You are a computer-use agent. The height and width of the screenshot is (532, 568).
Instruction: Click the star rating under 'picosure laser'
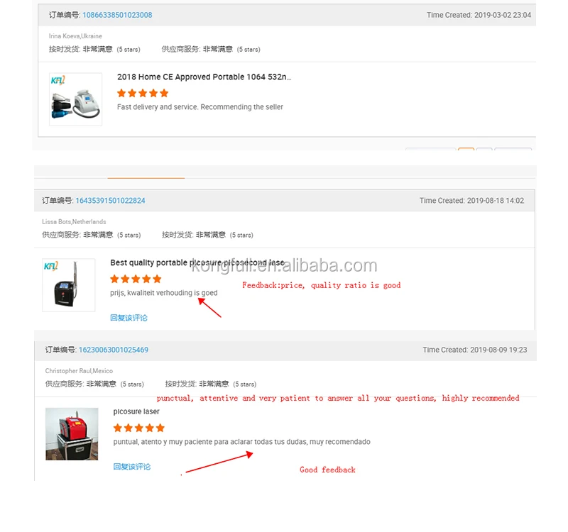(138, 428)
